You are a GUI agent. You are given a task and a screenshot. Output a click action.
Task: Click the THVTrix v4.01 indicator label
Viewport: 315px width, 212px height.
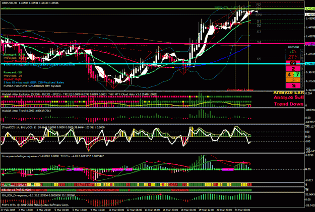click(82, 156)
